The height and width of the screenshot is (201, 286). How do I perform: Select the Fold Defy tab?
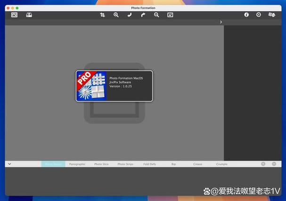click(149, 164)
